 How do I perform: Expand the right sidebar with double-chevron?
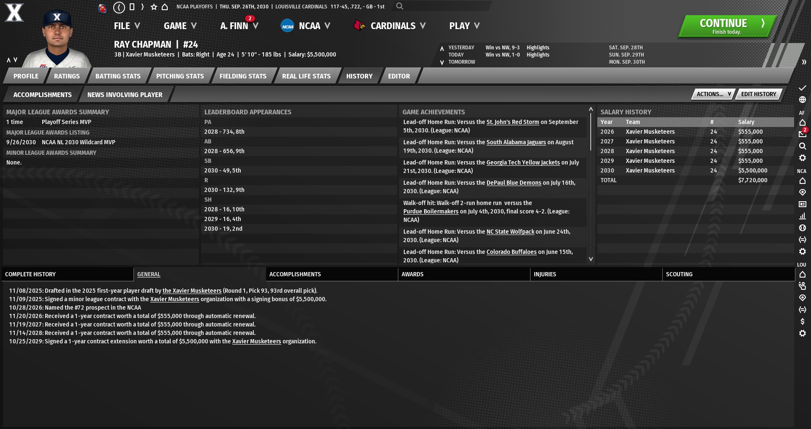(804, 62)
